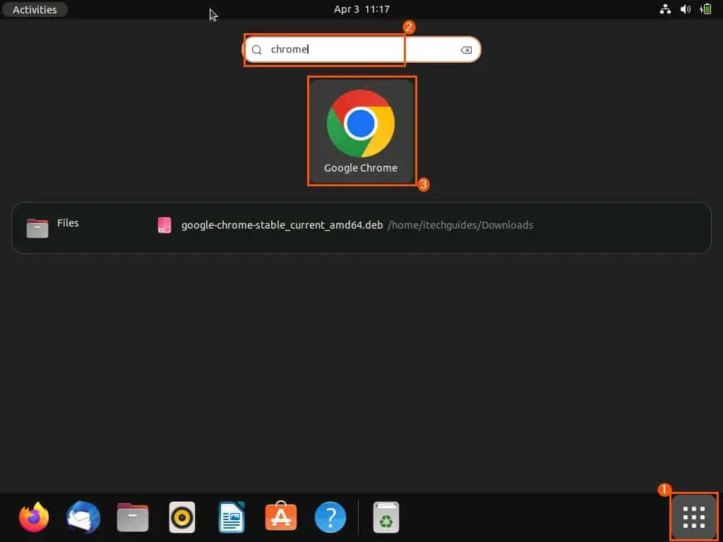Click the volume icon in the top bar
723x542 pixels.
[x=684, y=10]
